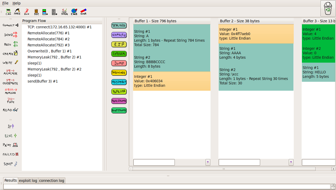This screenshot has width=336, height=190.
Task: Open the File menu
Action: click(5, 3)
